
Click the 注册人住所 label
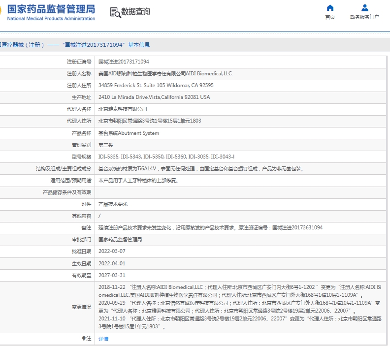click(79, 85)
